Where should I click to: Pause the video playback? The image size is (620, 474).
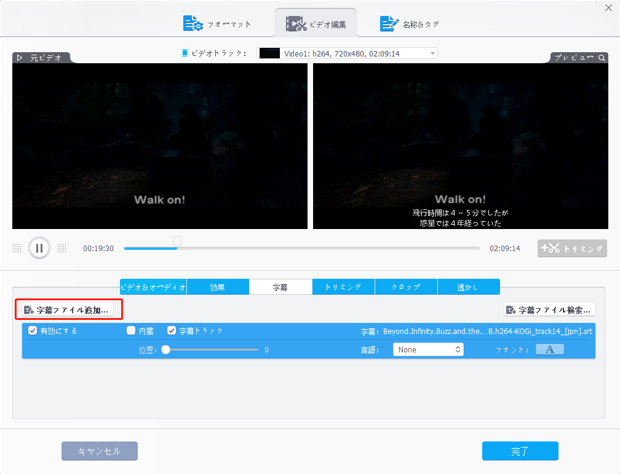pyautogui.click(x=39, y=248)
